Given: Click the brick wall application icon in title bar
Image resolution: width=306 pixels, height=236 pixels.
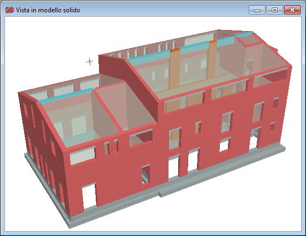Looking at the screenshot, I should click(10, 10).
